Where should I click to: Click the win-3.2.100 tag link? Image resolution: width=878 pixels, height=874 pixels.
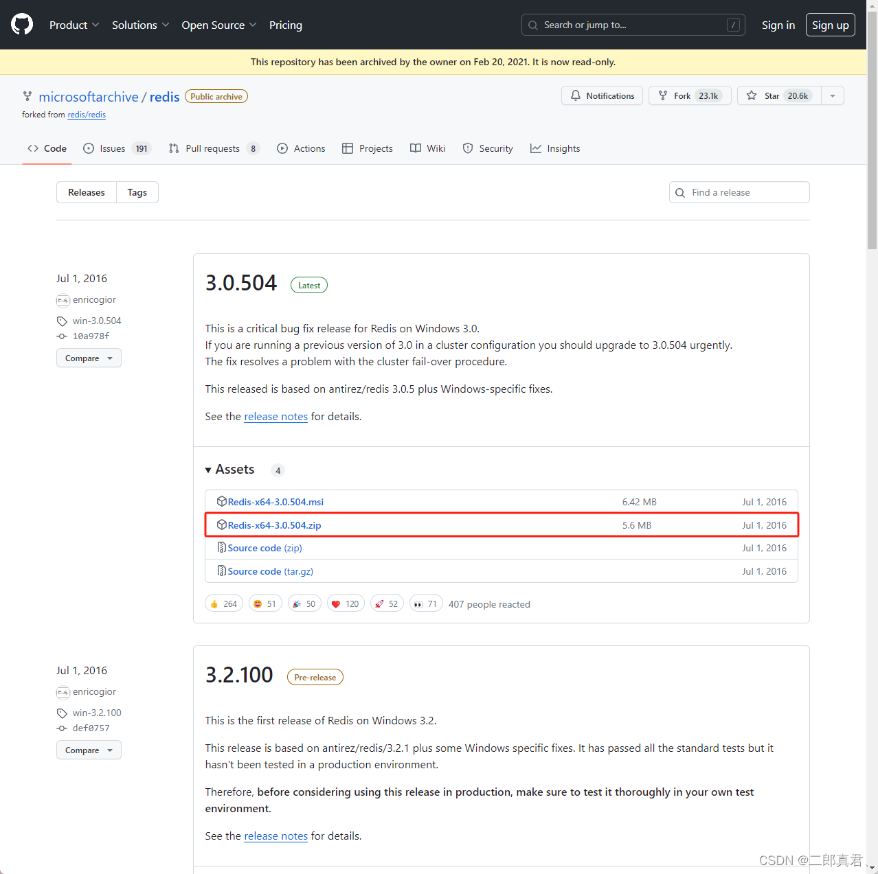[97, 713]
